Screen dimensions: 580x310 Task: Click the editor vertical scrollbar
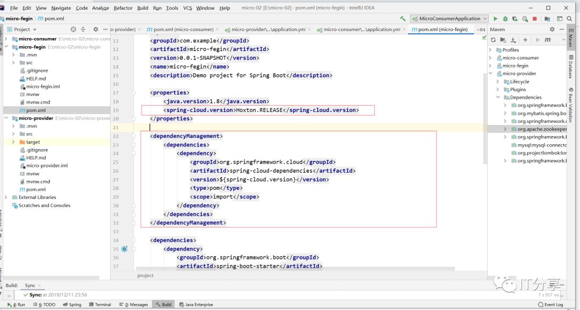pyautogui.click(x=485, y=118)
